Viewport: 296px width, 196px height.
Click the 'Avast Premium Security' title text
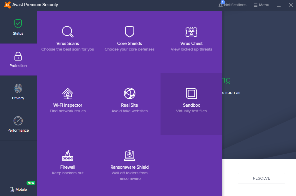[x=35, y=5]
